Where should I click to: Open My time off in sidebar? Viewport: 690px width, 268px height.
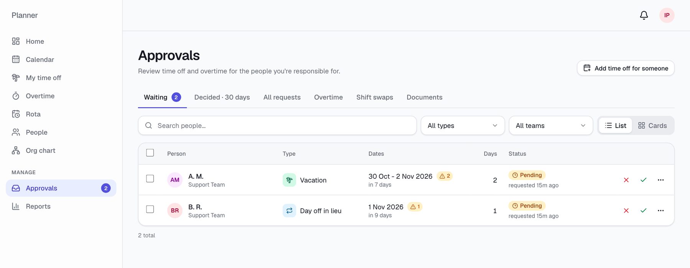click(61, 78)
